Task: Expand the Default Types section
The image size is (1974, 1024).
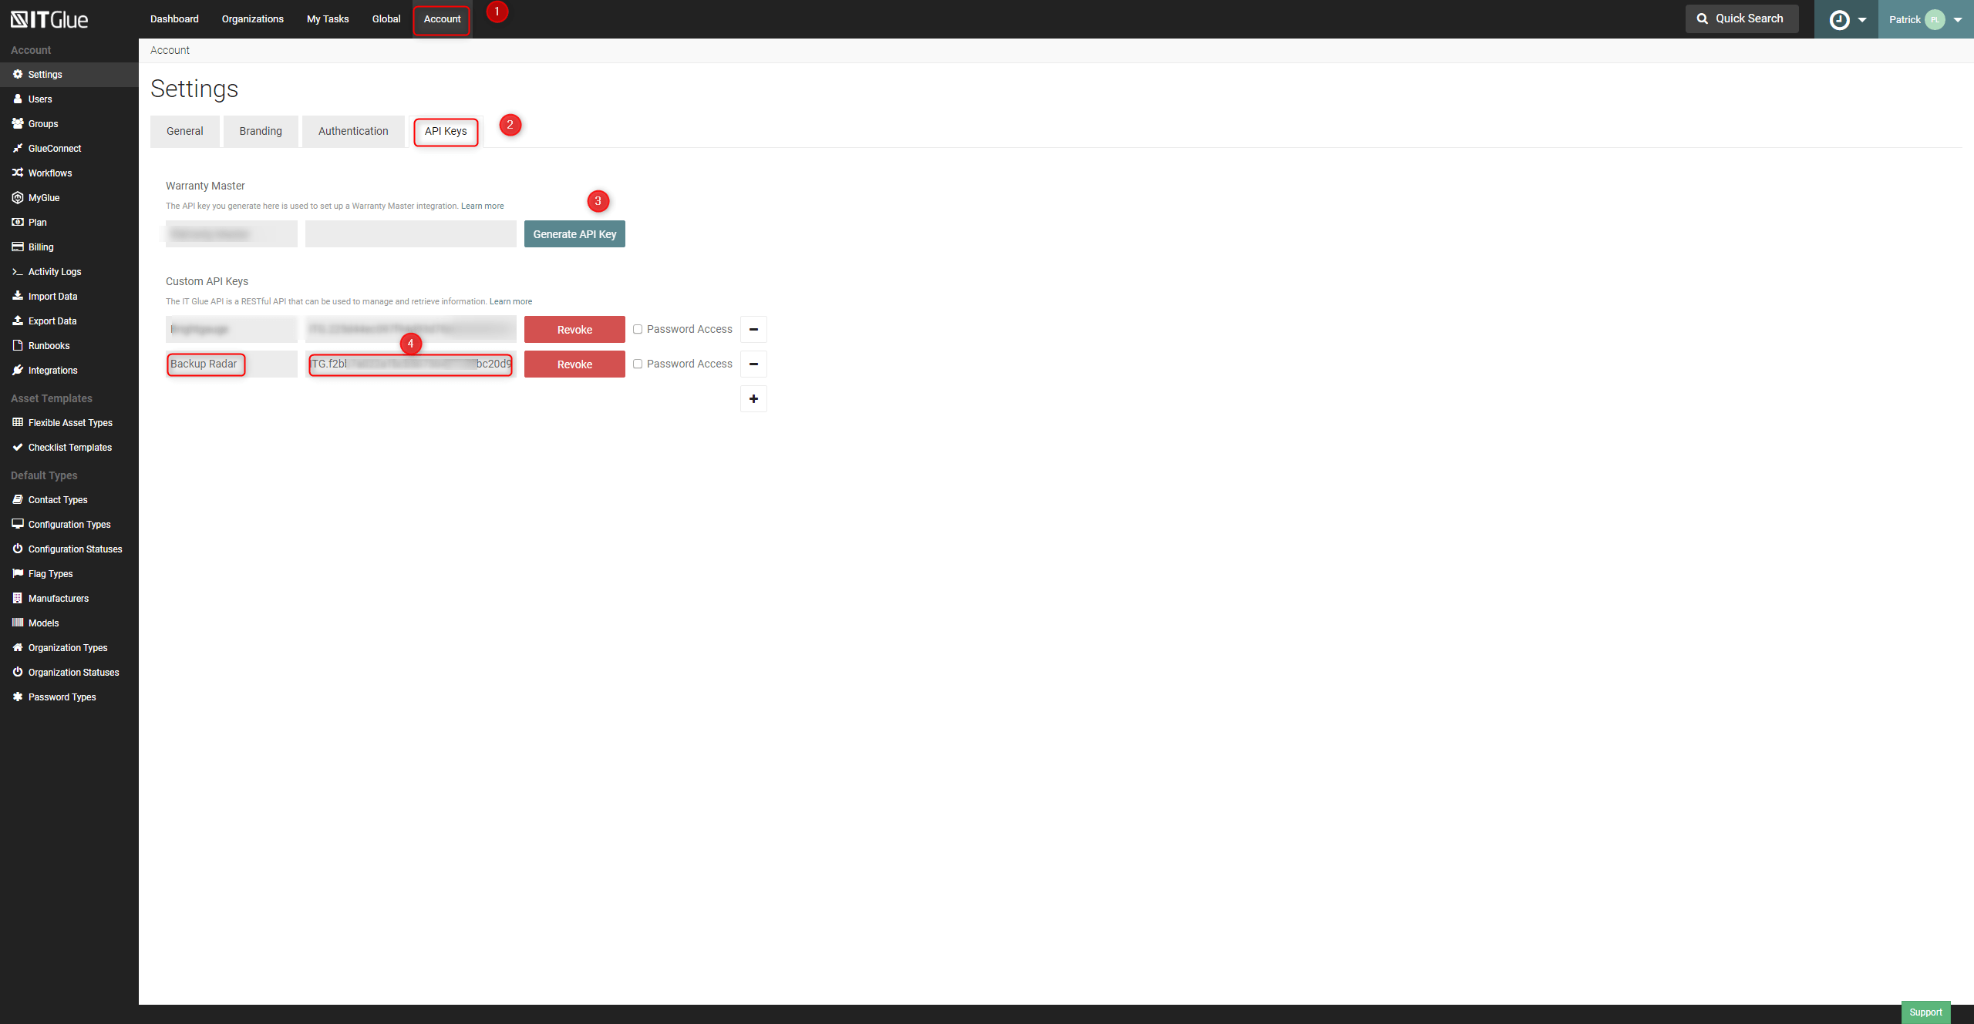Action: 43,475
